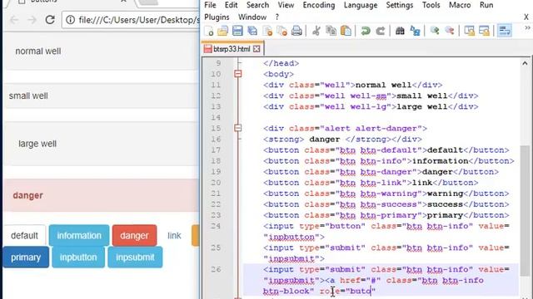Zoom in toolbar icon
Viewport: 533px width, 299px height.
(x=435, y=32)
